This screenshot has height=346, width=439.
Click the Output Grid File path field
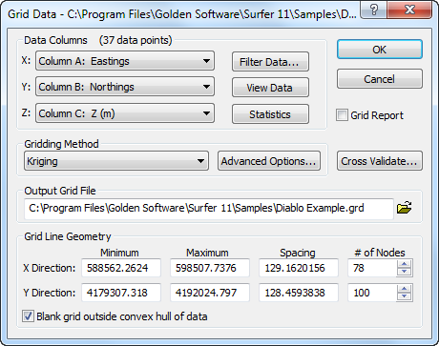coord(209,209)
